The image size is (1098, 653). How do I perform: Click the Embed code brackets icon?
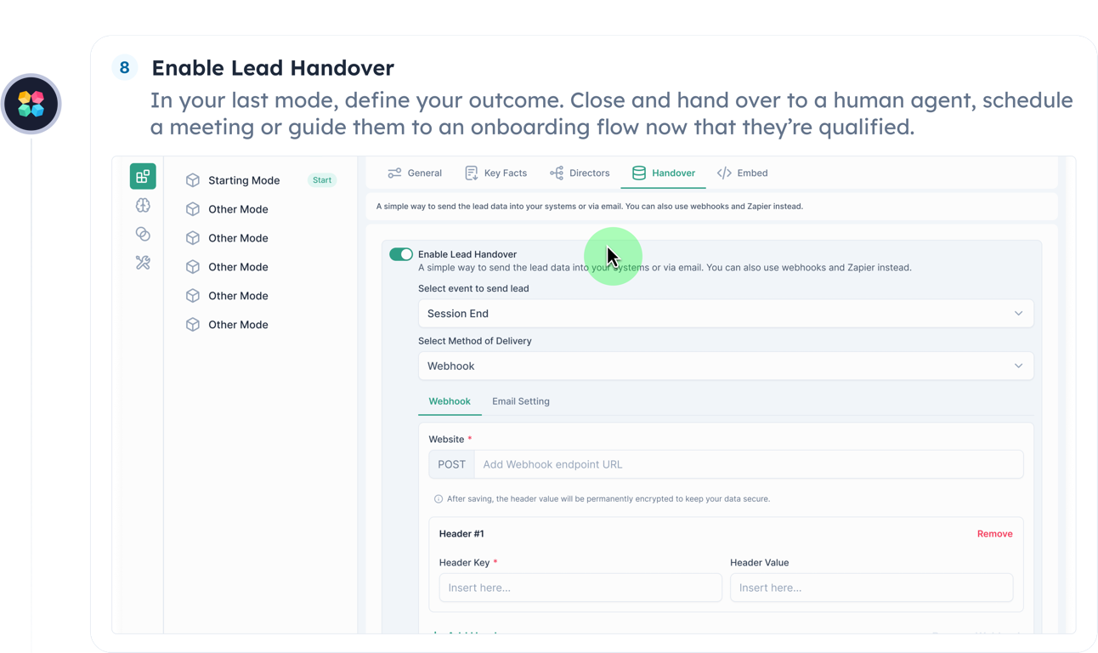pyautogui.click(x=724, y=173)
